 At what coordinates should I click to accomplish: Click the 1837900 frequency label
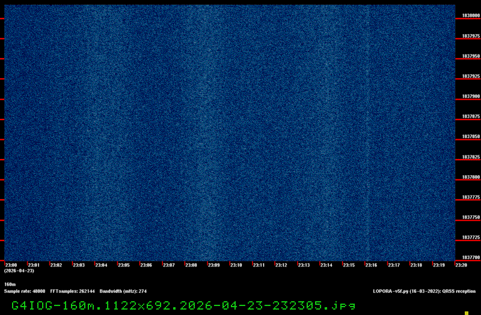pos(471,97)
